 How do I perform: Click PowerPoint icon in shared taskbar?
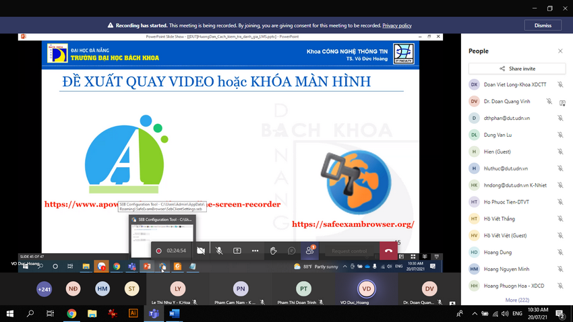(147, 267)
